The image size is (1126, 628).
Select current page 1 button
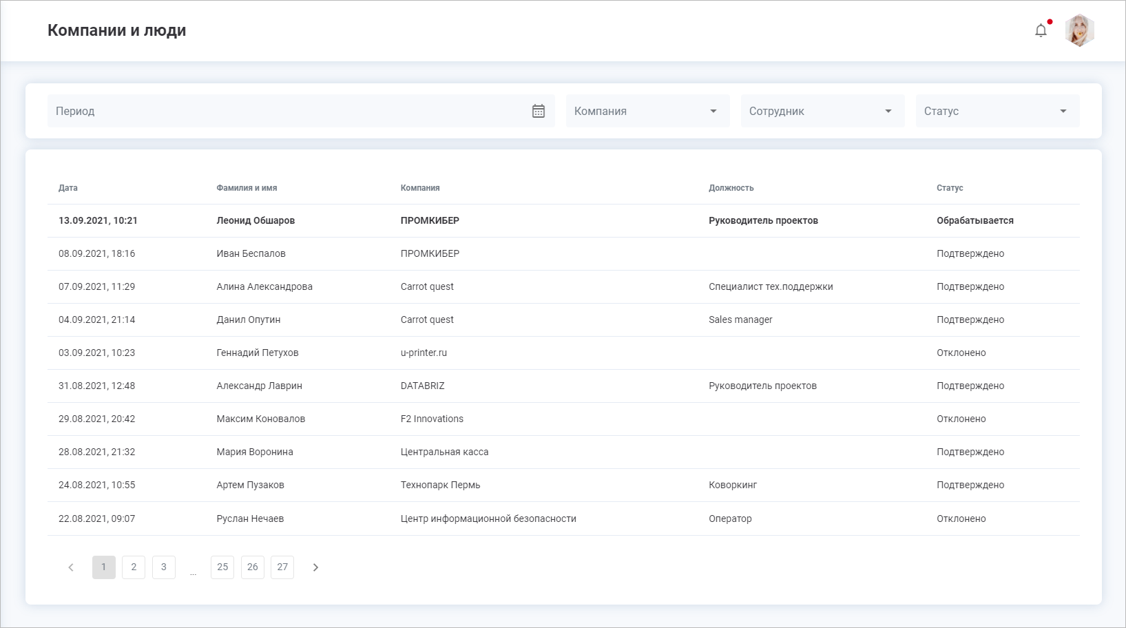104,567
